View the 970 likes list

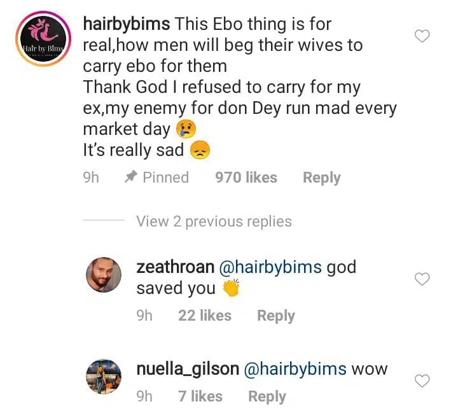[x=246, y=178]
